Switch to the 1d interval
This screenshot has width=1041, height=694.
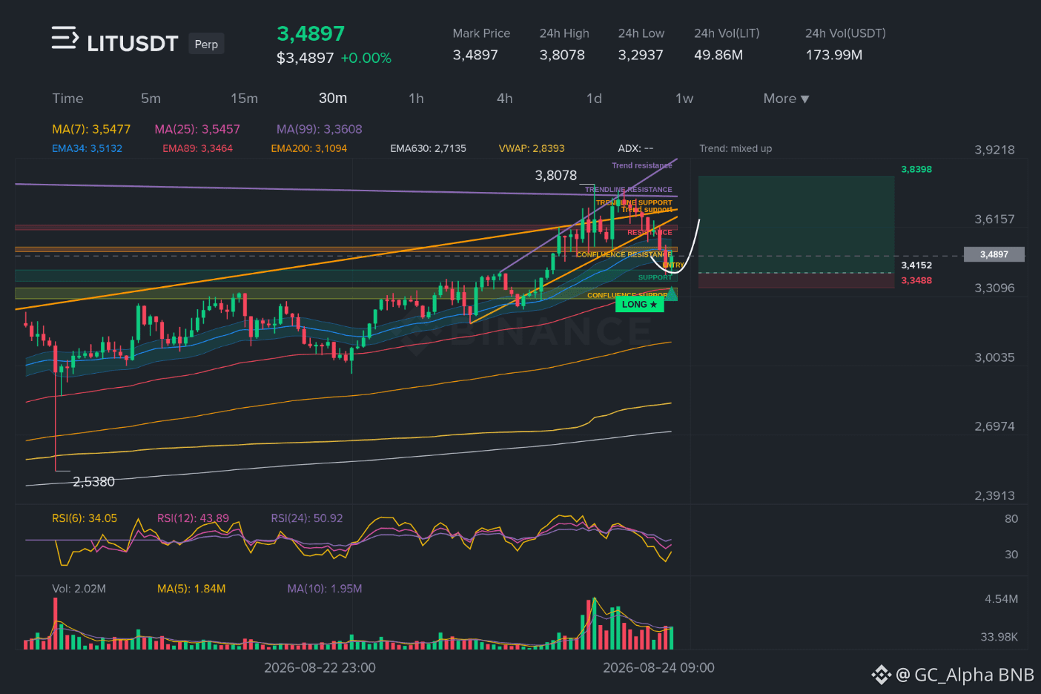[x=594, y=99]
